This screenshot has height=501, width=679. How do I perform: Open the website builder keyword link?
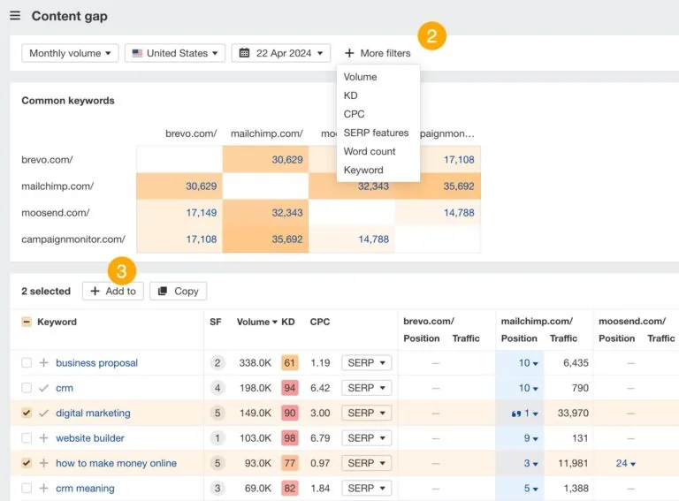(x=90, y=438)
